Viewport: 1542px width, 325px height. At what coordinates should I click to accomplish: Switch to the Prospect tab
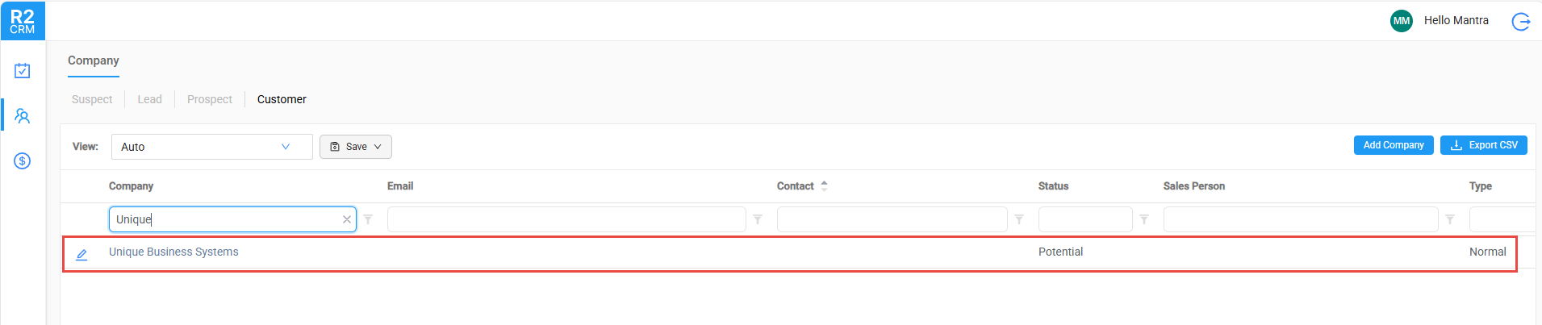[210, 99]
